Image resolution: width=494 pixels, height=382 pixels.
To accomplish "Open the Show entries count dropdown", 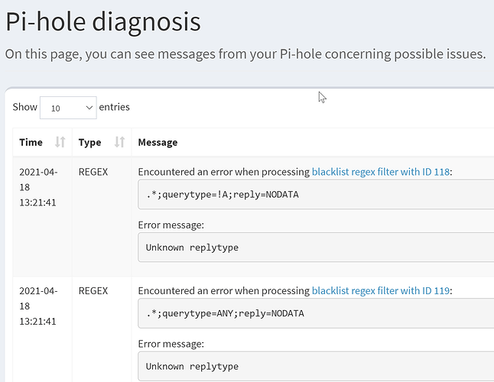I will (x=68, y=108).
